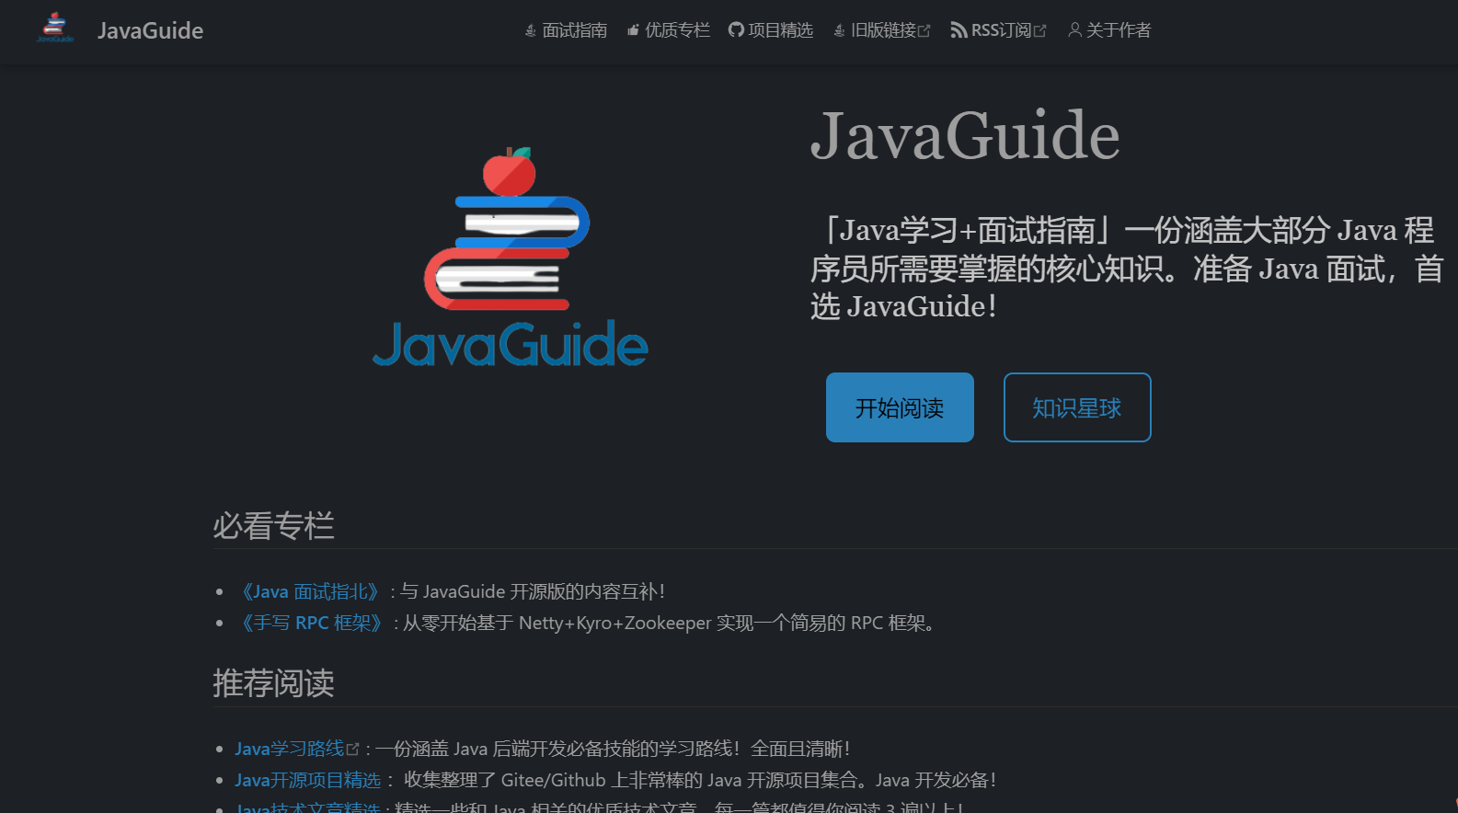The height and width of the screenshot is (813, 1458).
Task: Click the large JavaGuide hero logo image
Action: coord(511,258)
